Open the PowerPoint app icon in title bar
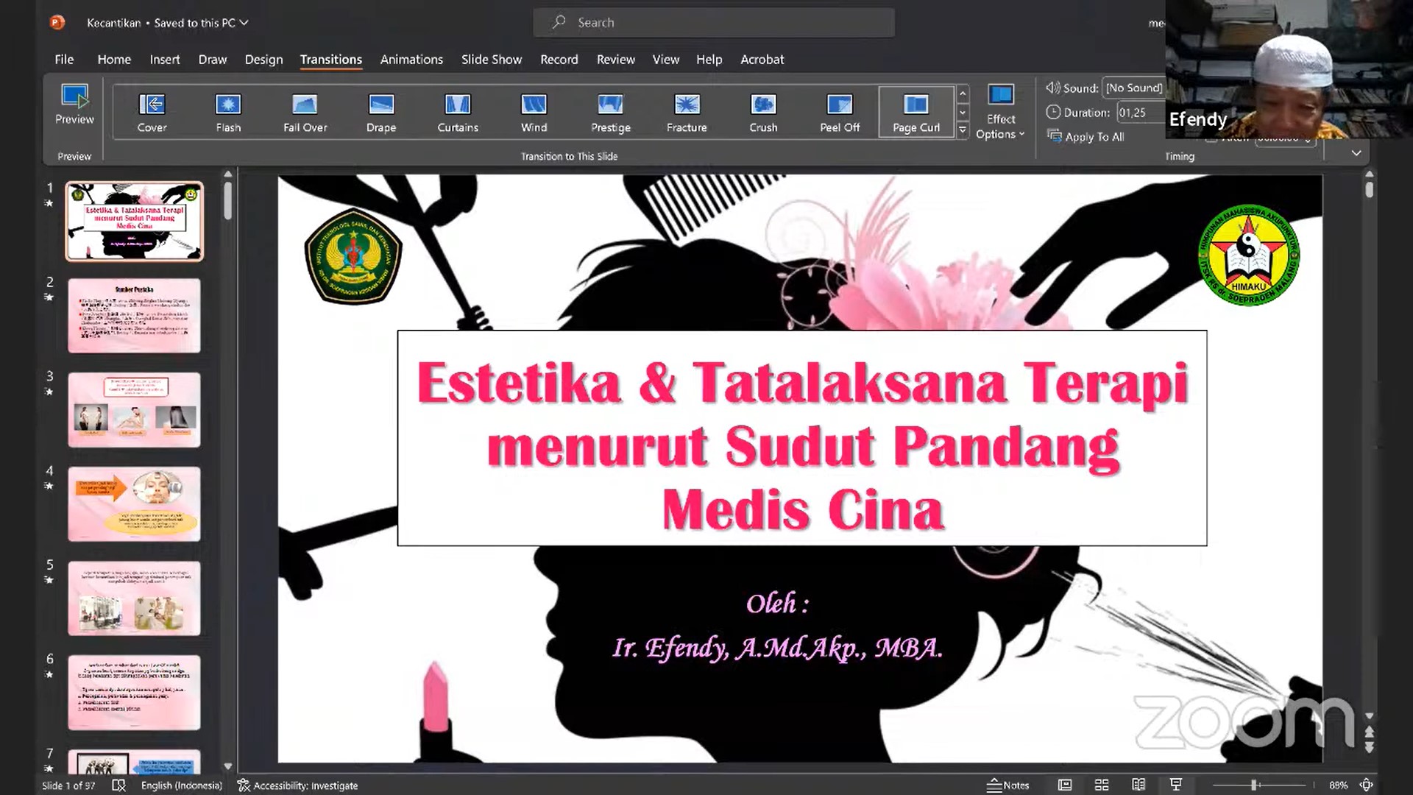Screen dimensions: 1413x795 click(57, 22)
